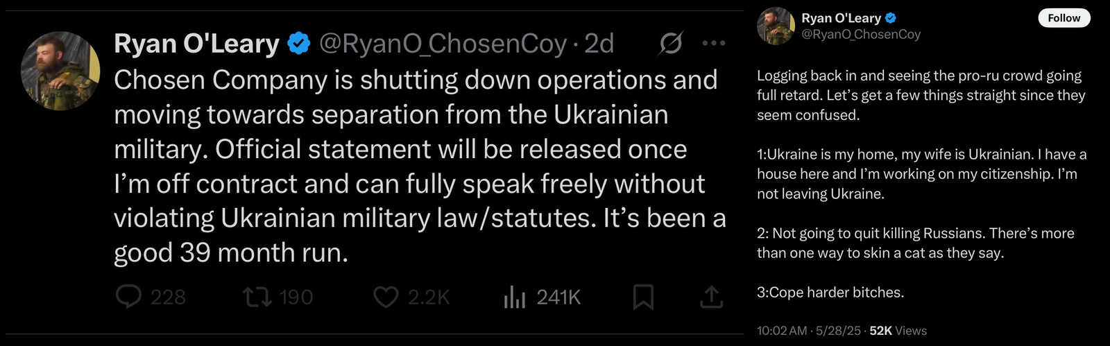Open the @RyanO_ChosenCoy handle in left tweet

[x=443, y=44]
